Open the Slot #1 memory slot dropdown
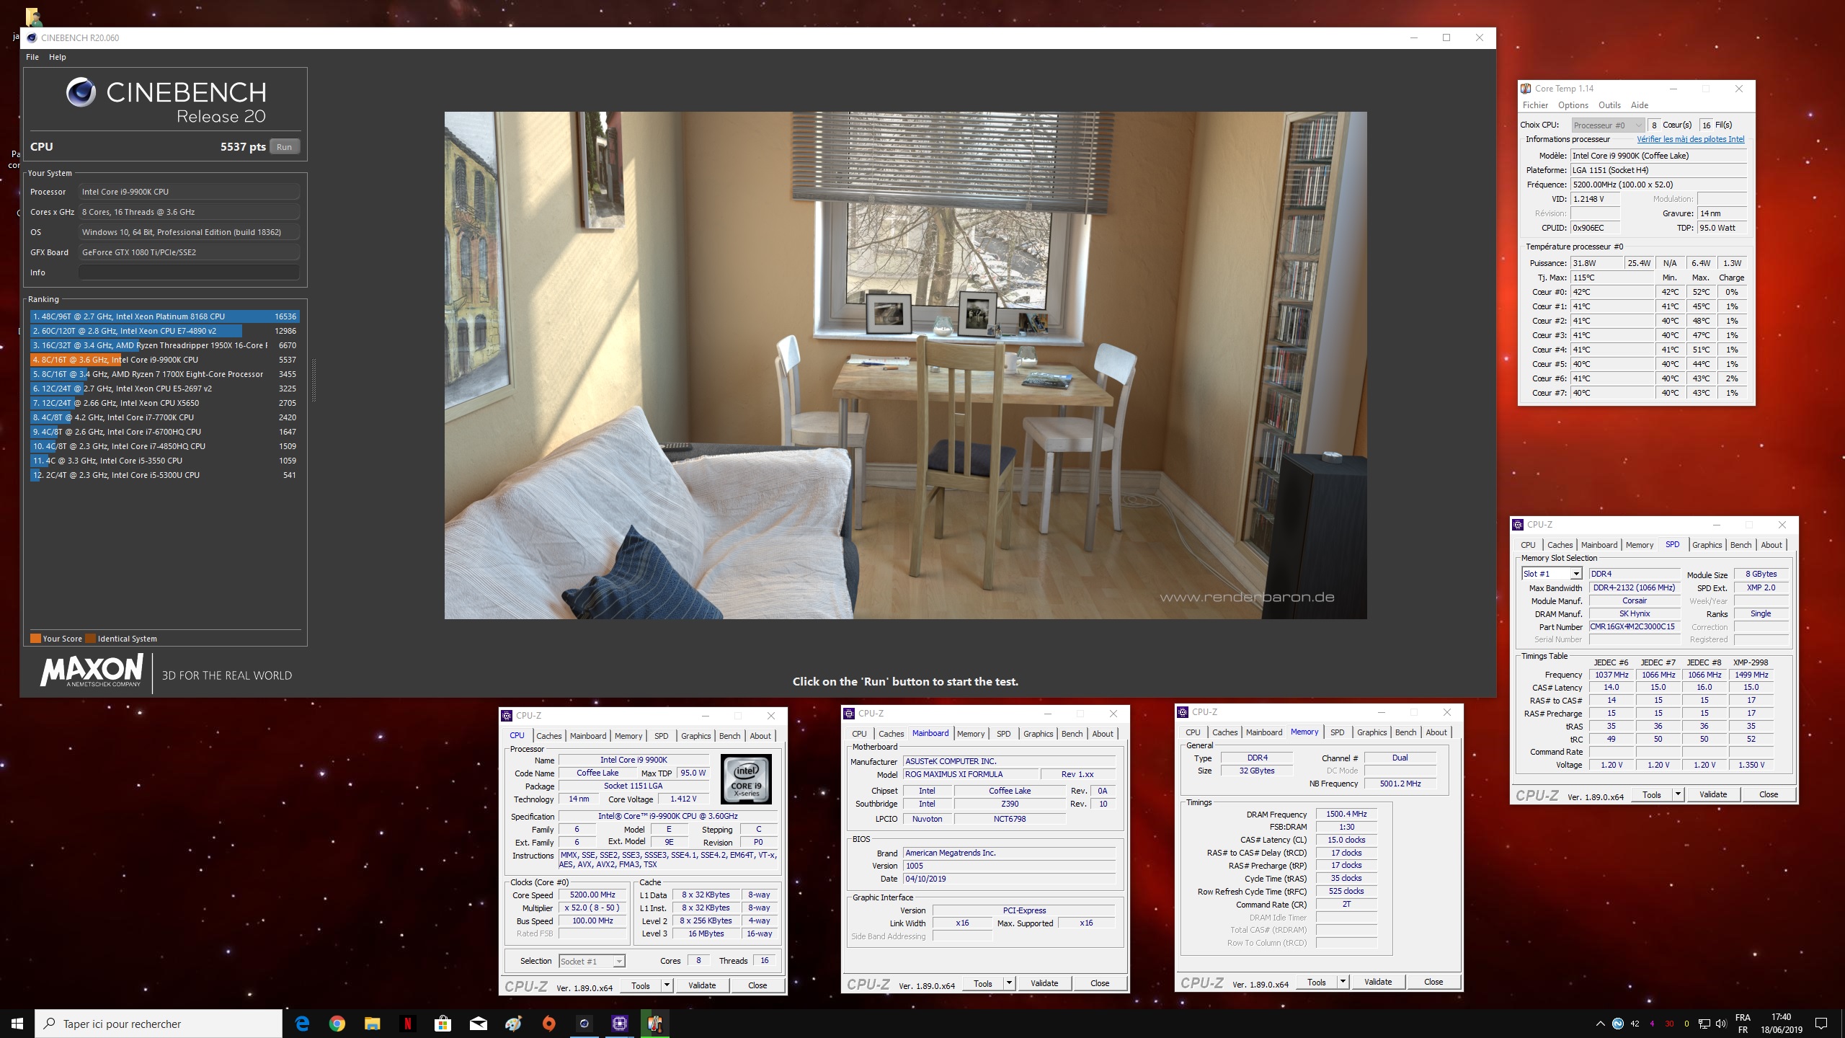The image size is (1845, 1038). (1576, 574)
